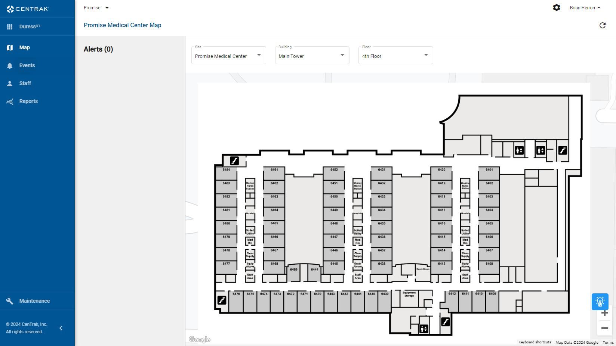Select room 6469 on the map

pos(293,274)
